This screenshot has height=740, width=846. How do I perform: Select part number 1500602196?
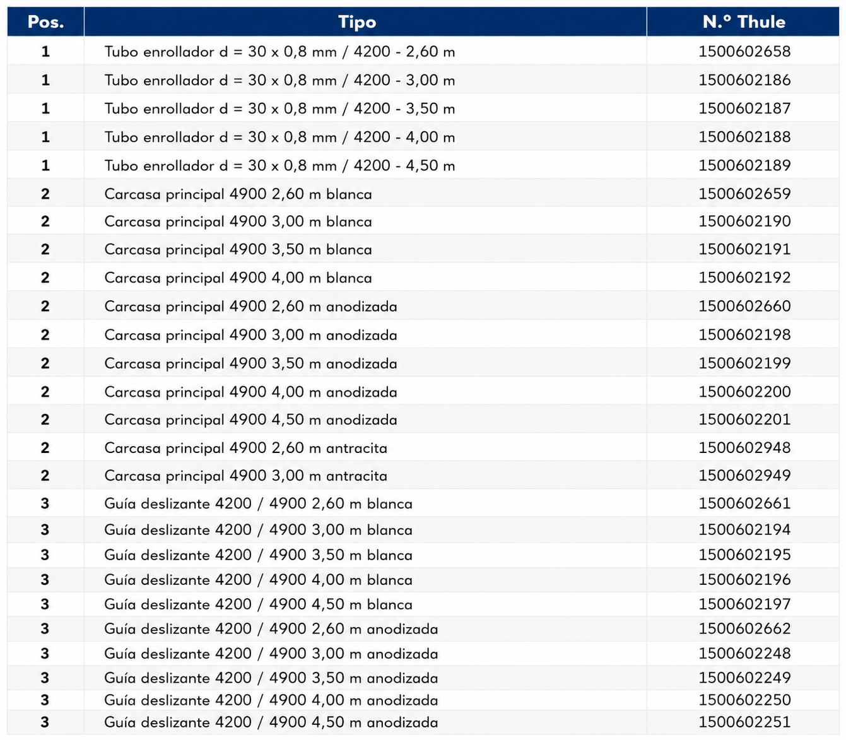[x=744, y=580]
